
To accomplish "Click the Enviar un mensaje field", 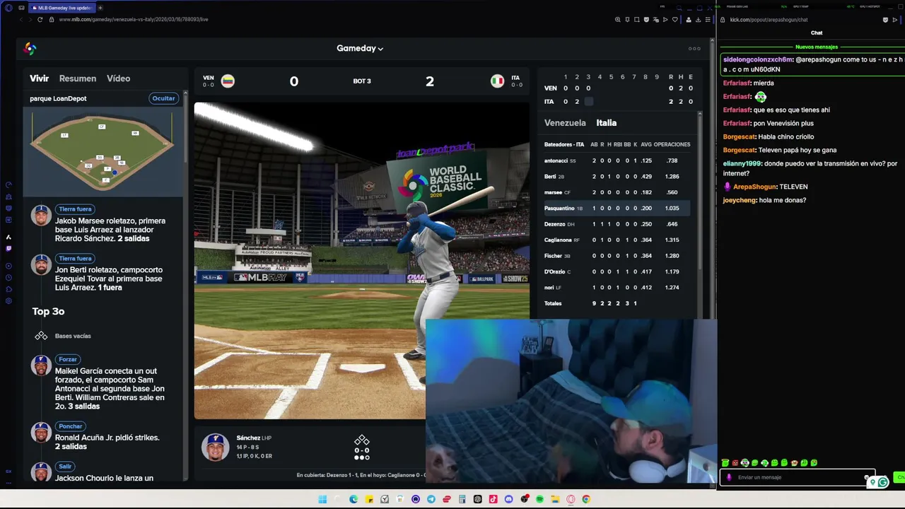I will click(x=799, y=477).
